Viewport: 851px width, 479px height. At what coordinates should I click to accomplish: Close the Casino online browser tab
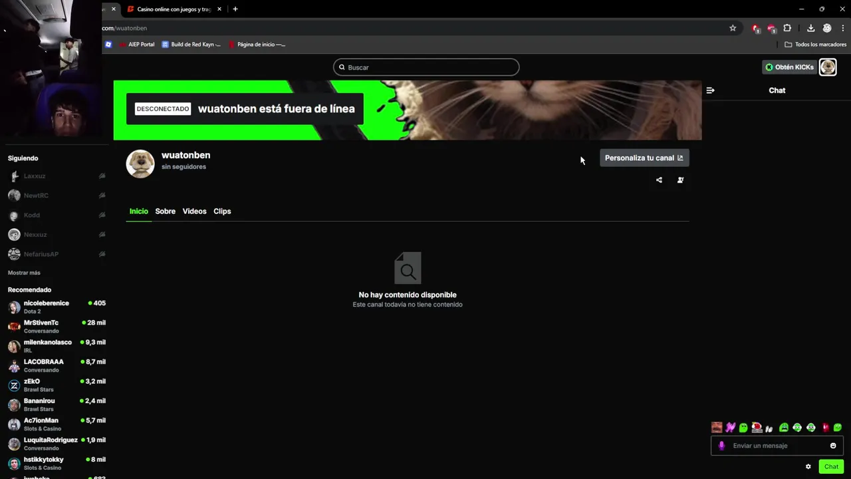pyautogui.click(x=219, y=9)
